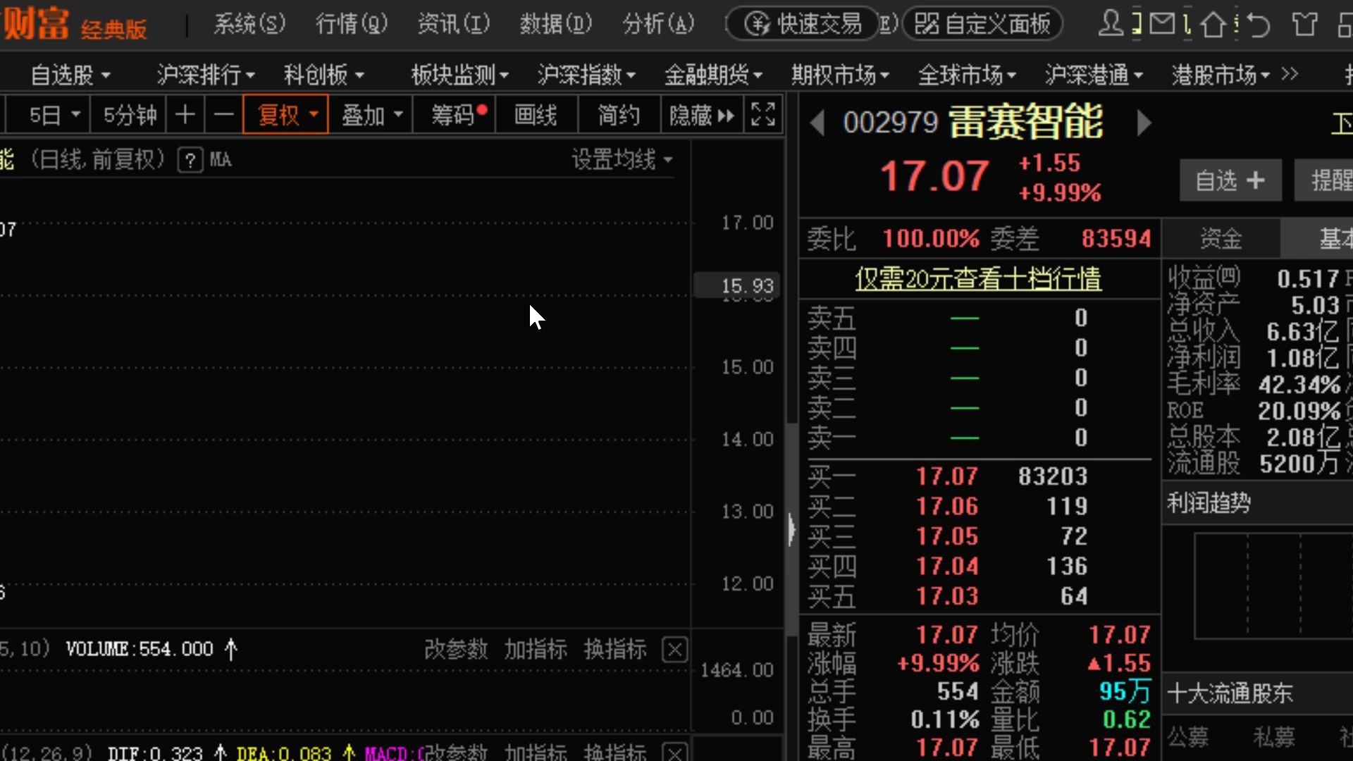Click the 十大流通股东 header

coord(1230,693)
